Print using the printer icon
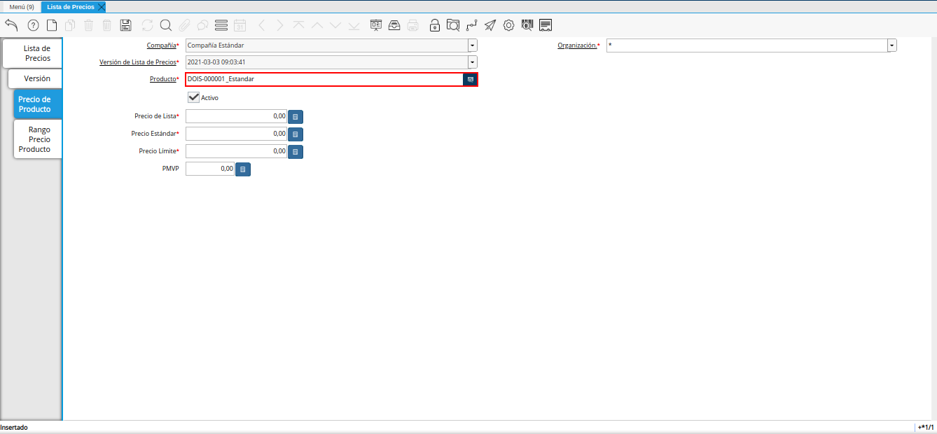Image resolution: width=937 pixels, height=434 pixels. click(413, 25)
